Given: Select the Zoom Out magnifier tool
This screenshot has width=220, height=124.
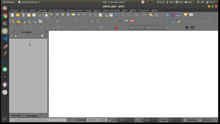Looking at the screenshot, I should [63, 15].
